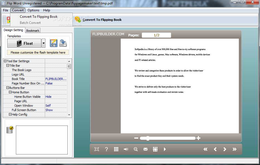This screenshot has height=165, width=260.
Task: Click the FLIPBUILDER.COM book title
Action: point(108,34)
